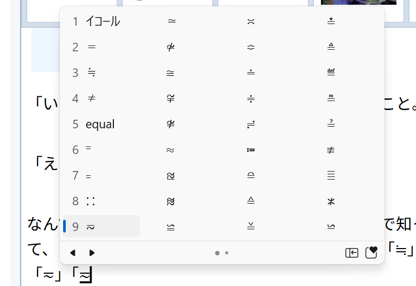Go to next candidate page arrow
Image resolution: width=416 pixels, height=286 pixels.
coord(92,253)
